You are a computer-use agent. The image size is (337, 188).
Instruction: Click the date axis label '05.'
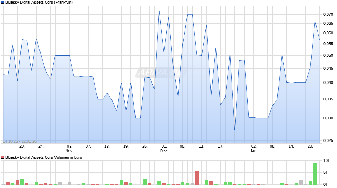coord(182,147)
